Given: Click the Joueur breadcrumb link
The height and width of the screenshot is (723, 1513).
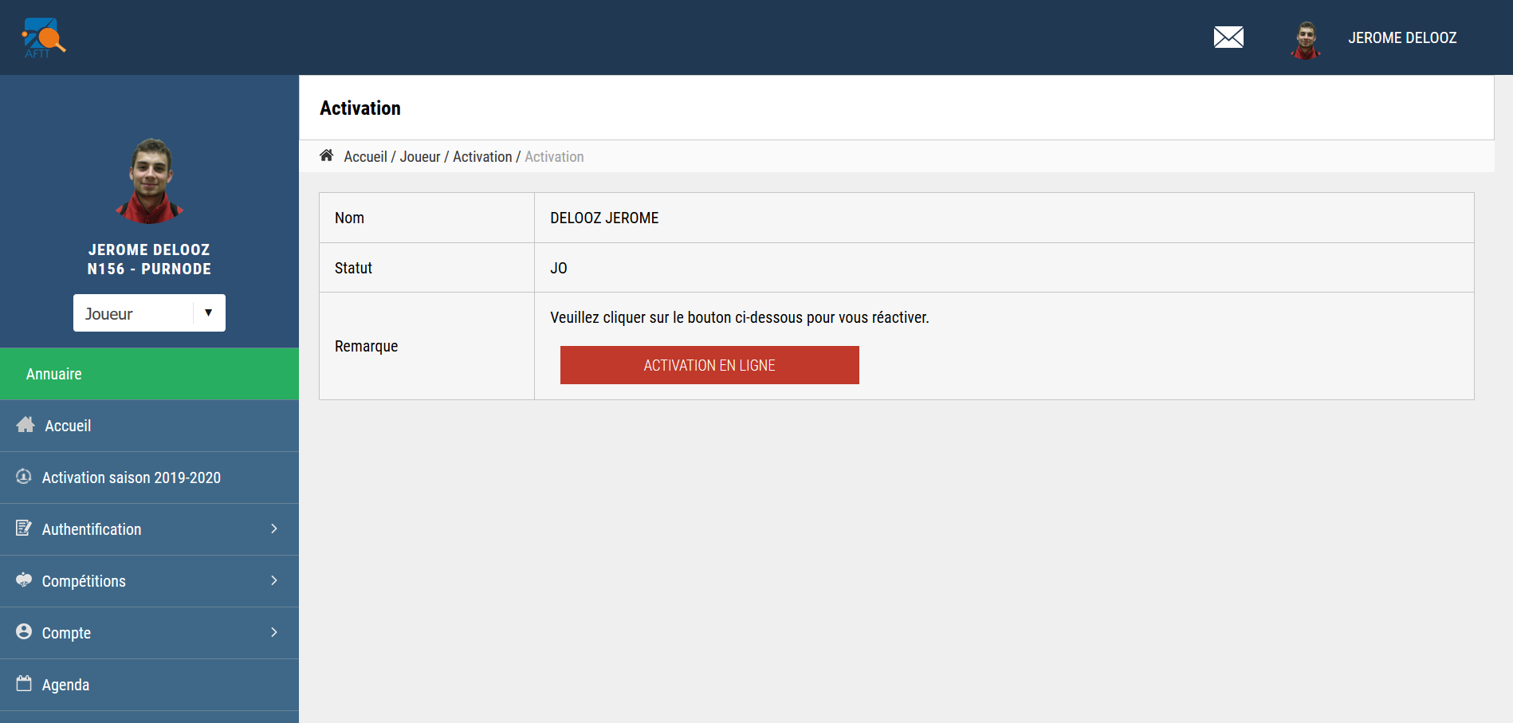Looking at the screenshot, I should [x=419, y=157].
